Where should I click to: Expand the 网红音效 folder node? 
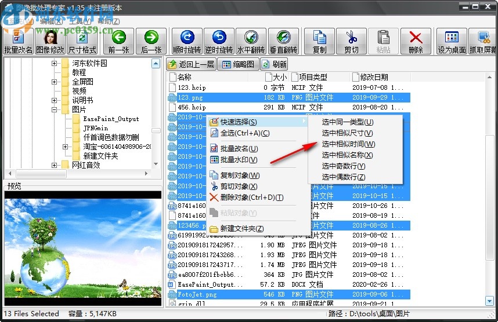(54, 165)
